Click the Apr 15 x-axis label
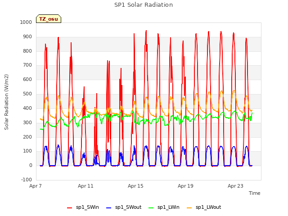Viewport: 288px width, 216px height. [x=135, y=186]
